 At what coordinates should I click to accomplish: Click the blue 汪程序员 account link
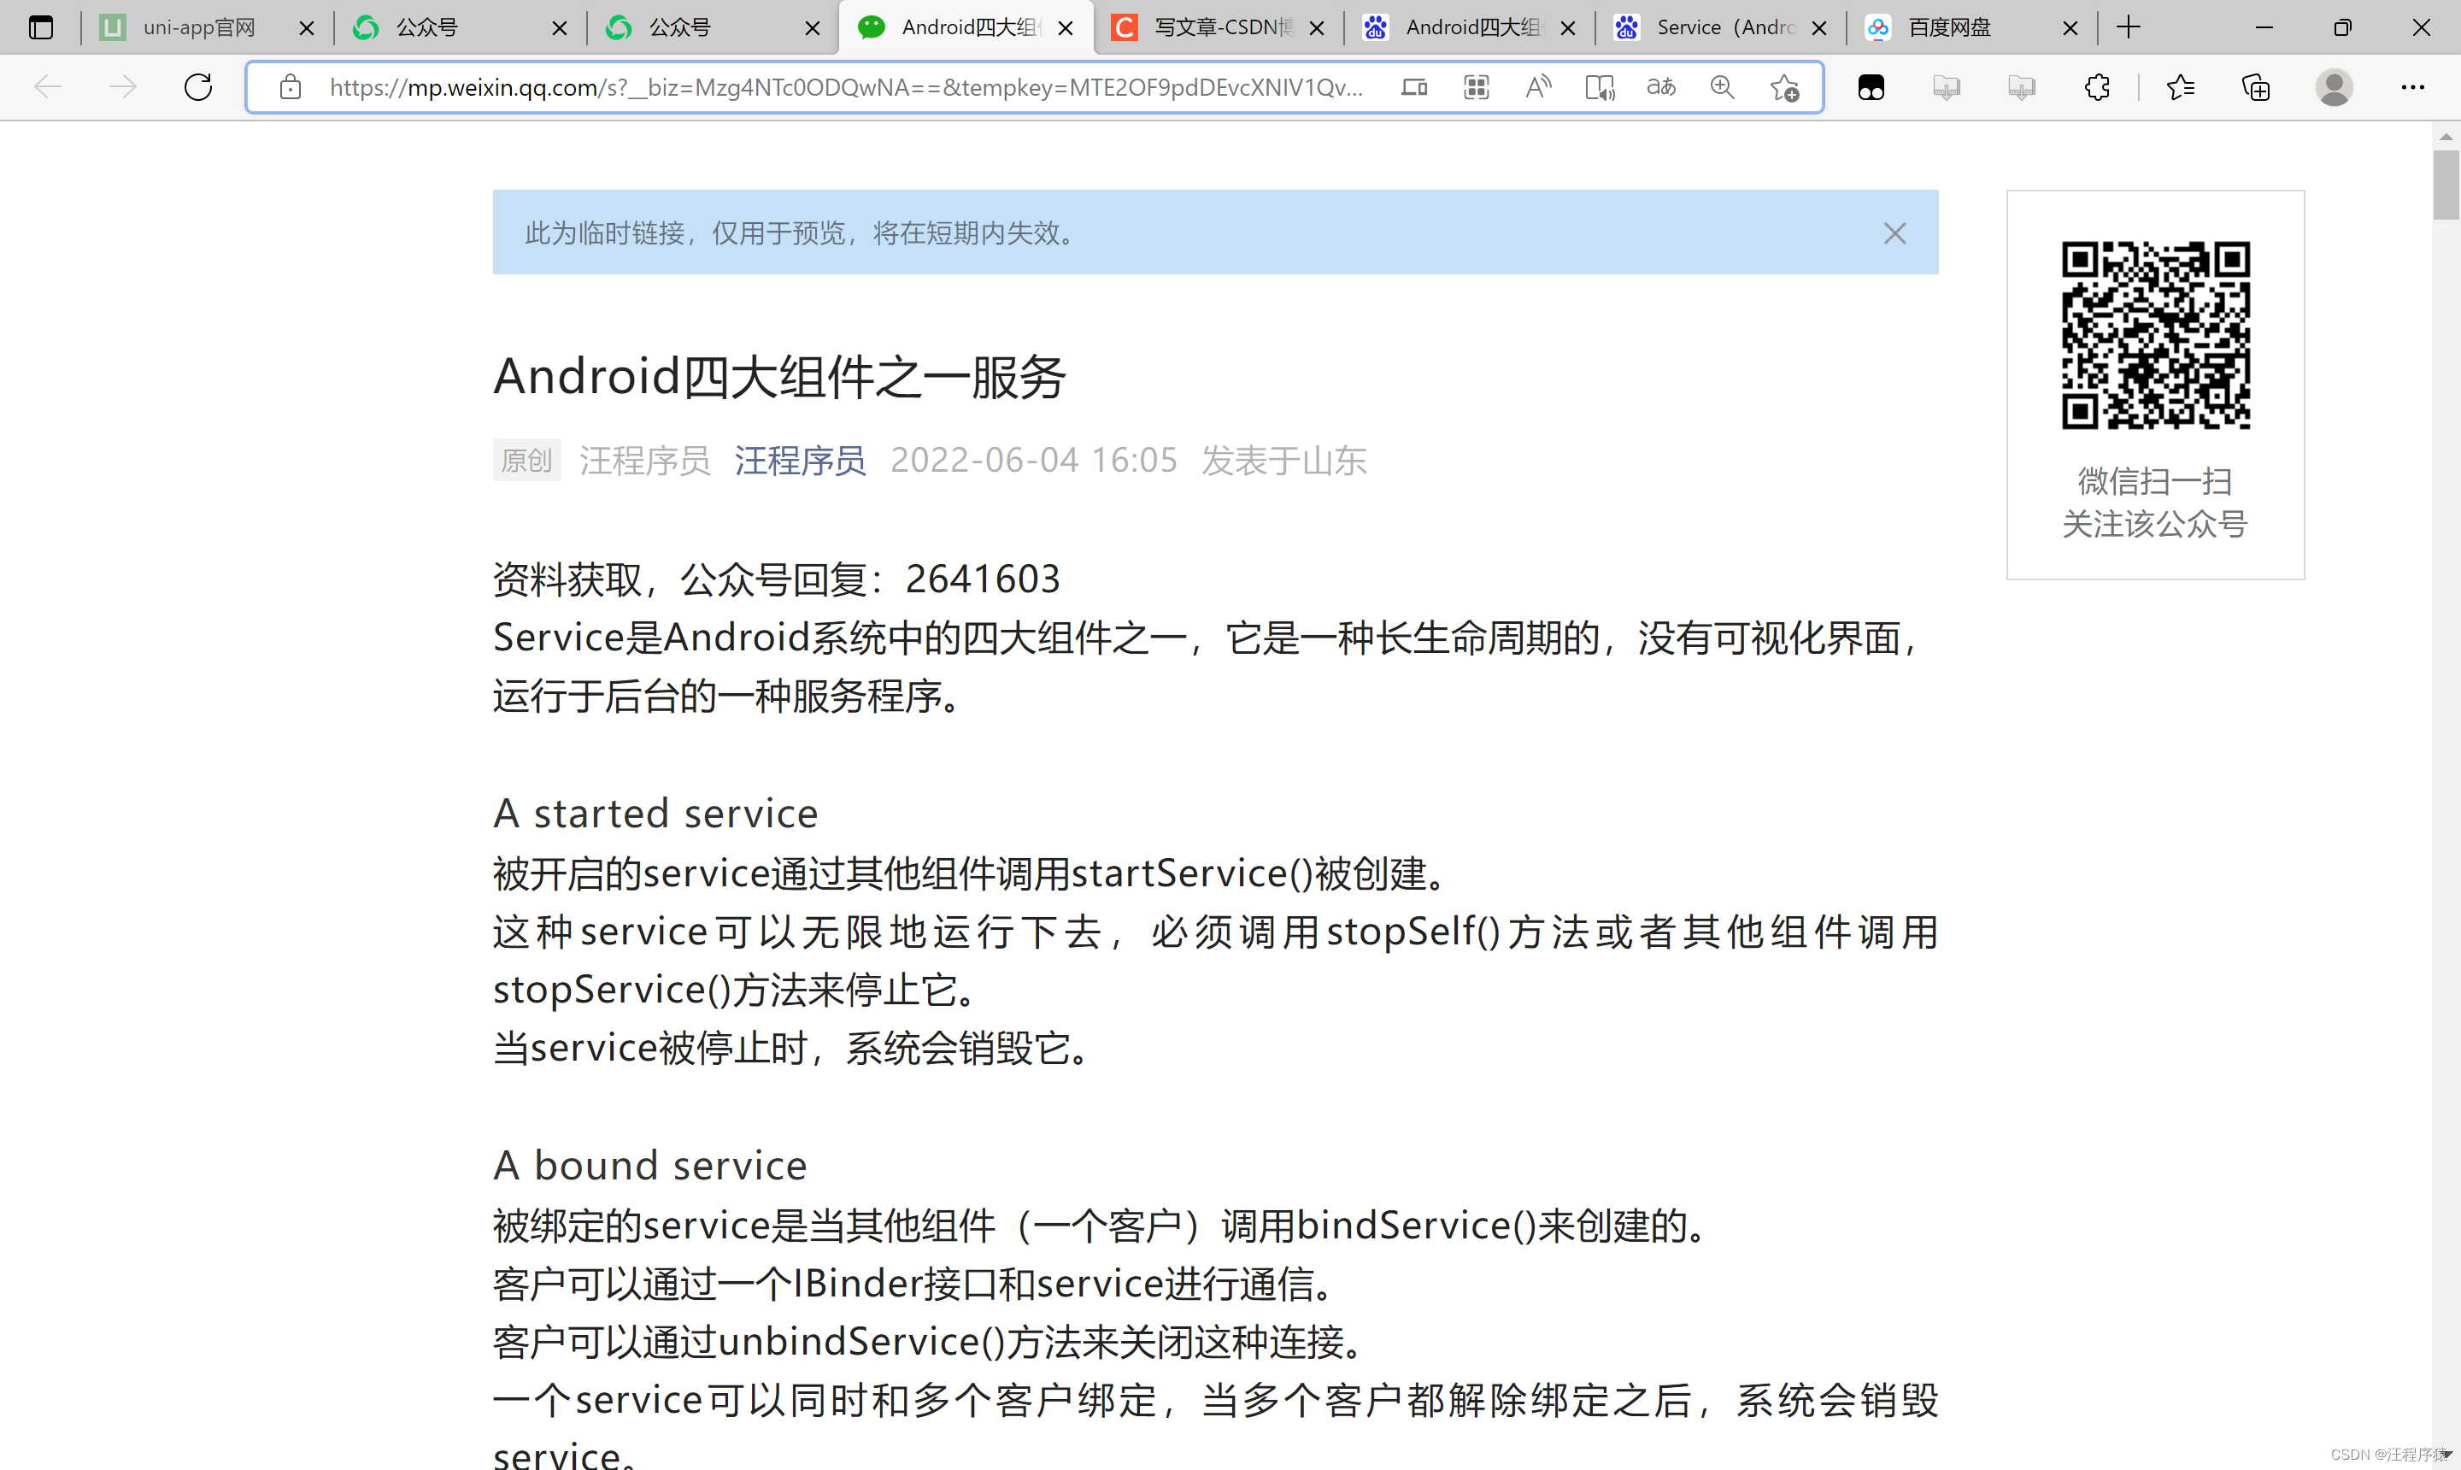(800, 461)
